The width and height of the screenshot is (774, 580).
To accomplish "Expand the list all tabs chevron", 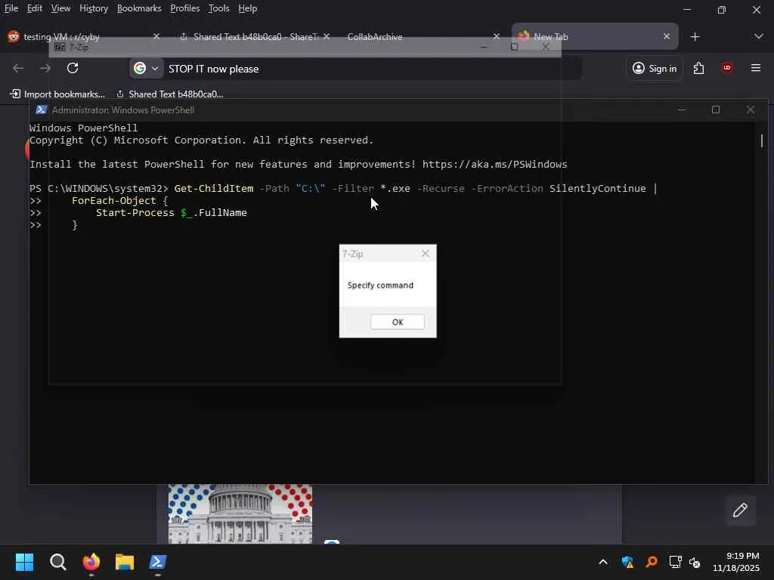I will click(759, 36).
